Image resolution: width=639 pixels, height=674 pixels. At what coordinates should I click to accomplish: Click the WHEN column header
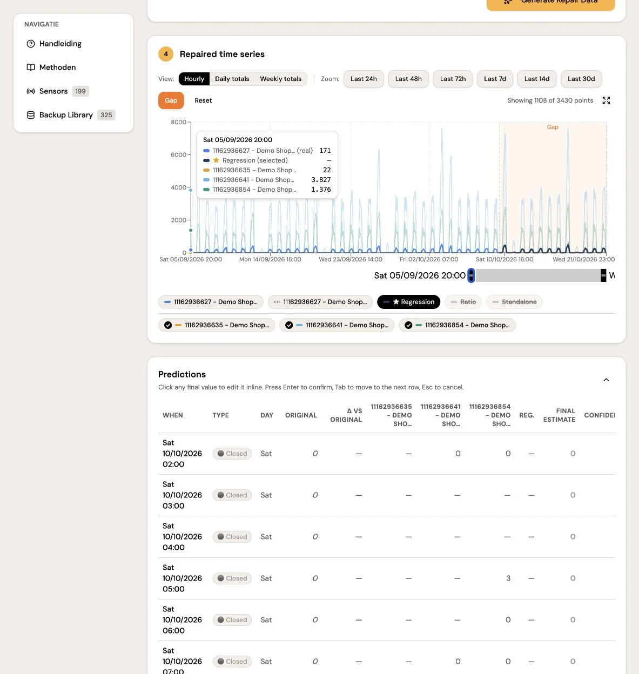(x=173, y=415)
